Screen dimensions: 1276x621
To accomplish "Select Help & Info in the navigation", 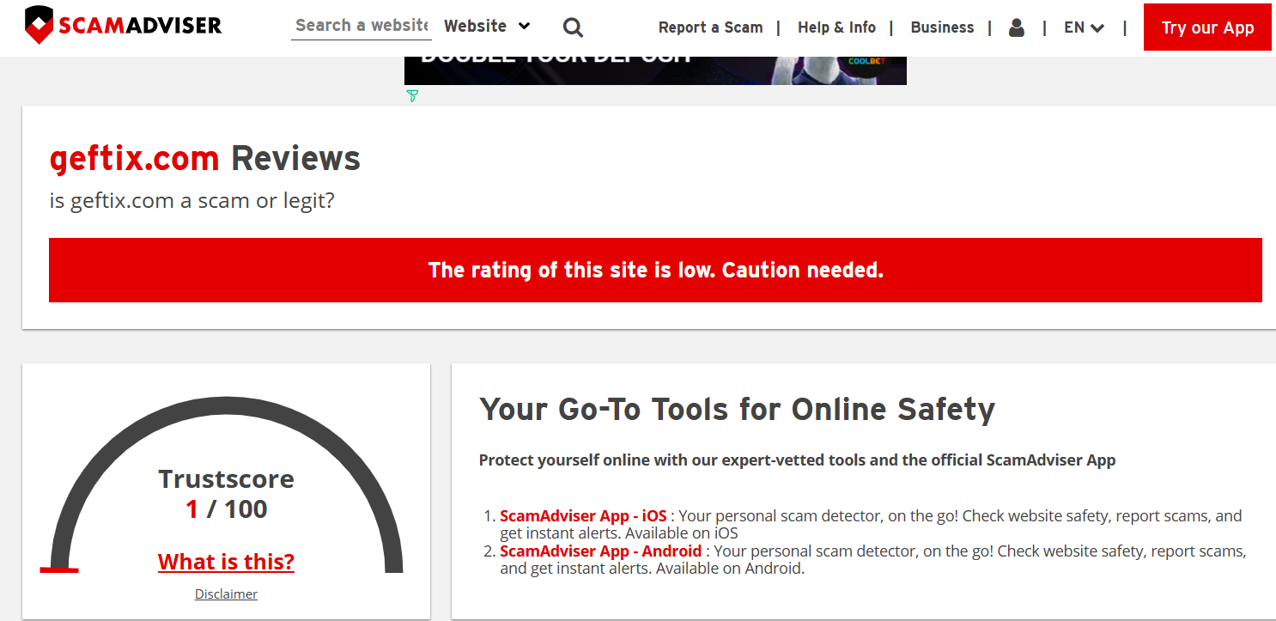I will pos(836,27).
